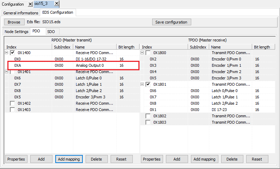Switch to the Node Settings tab
Viewport: 280px width, 169px height.
pos(17,32)
